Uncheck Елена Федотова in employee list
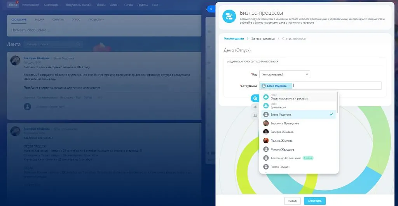This screenshot has width=398, height=206. coord(298,115)
